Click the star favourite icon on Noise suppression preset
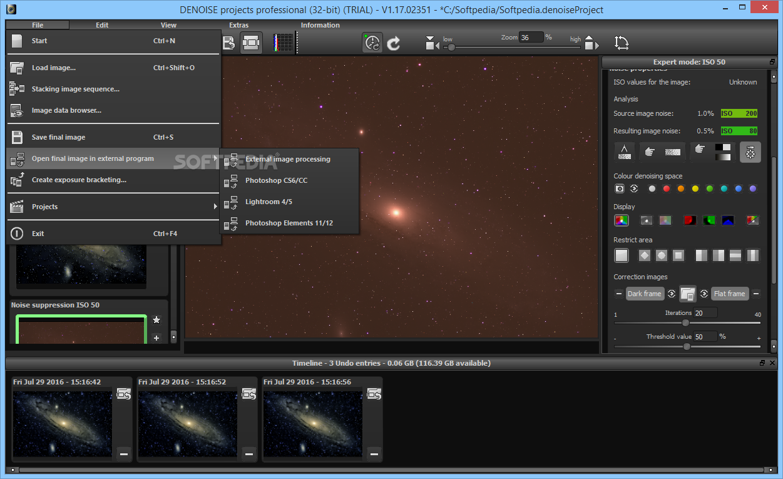The image size is (783, 479). (x=156, y=320)
